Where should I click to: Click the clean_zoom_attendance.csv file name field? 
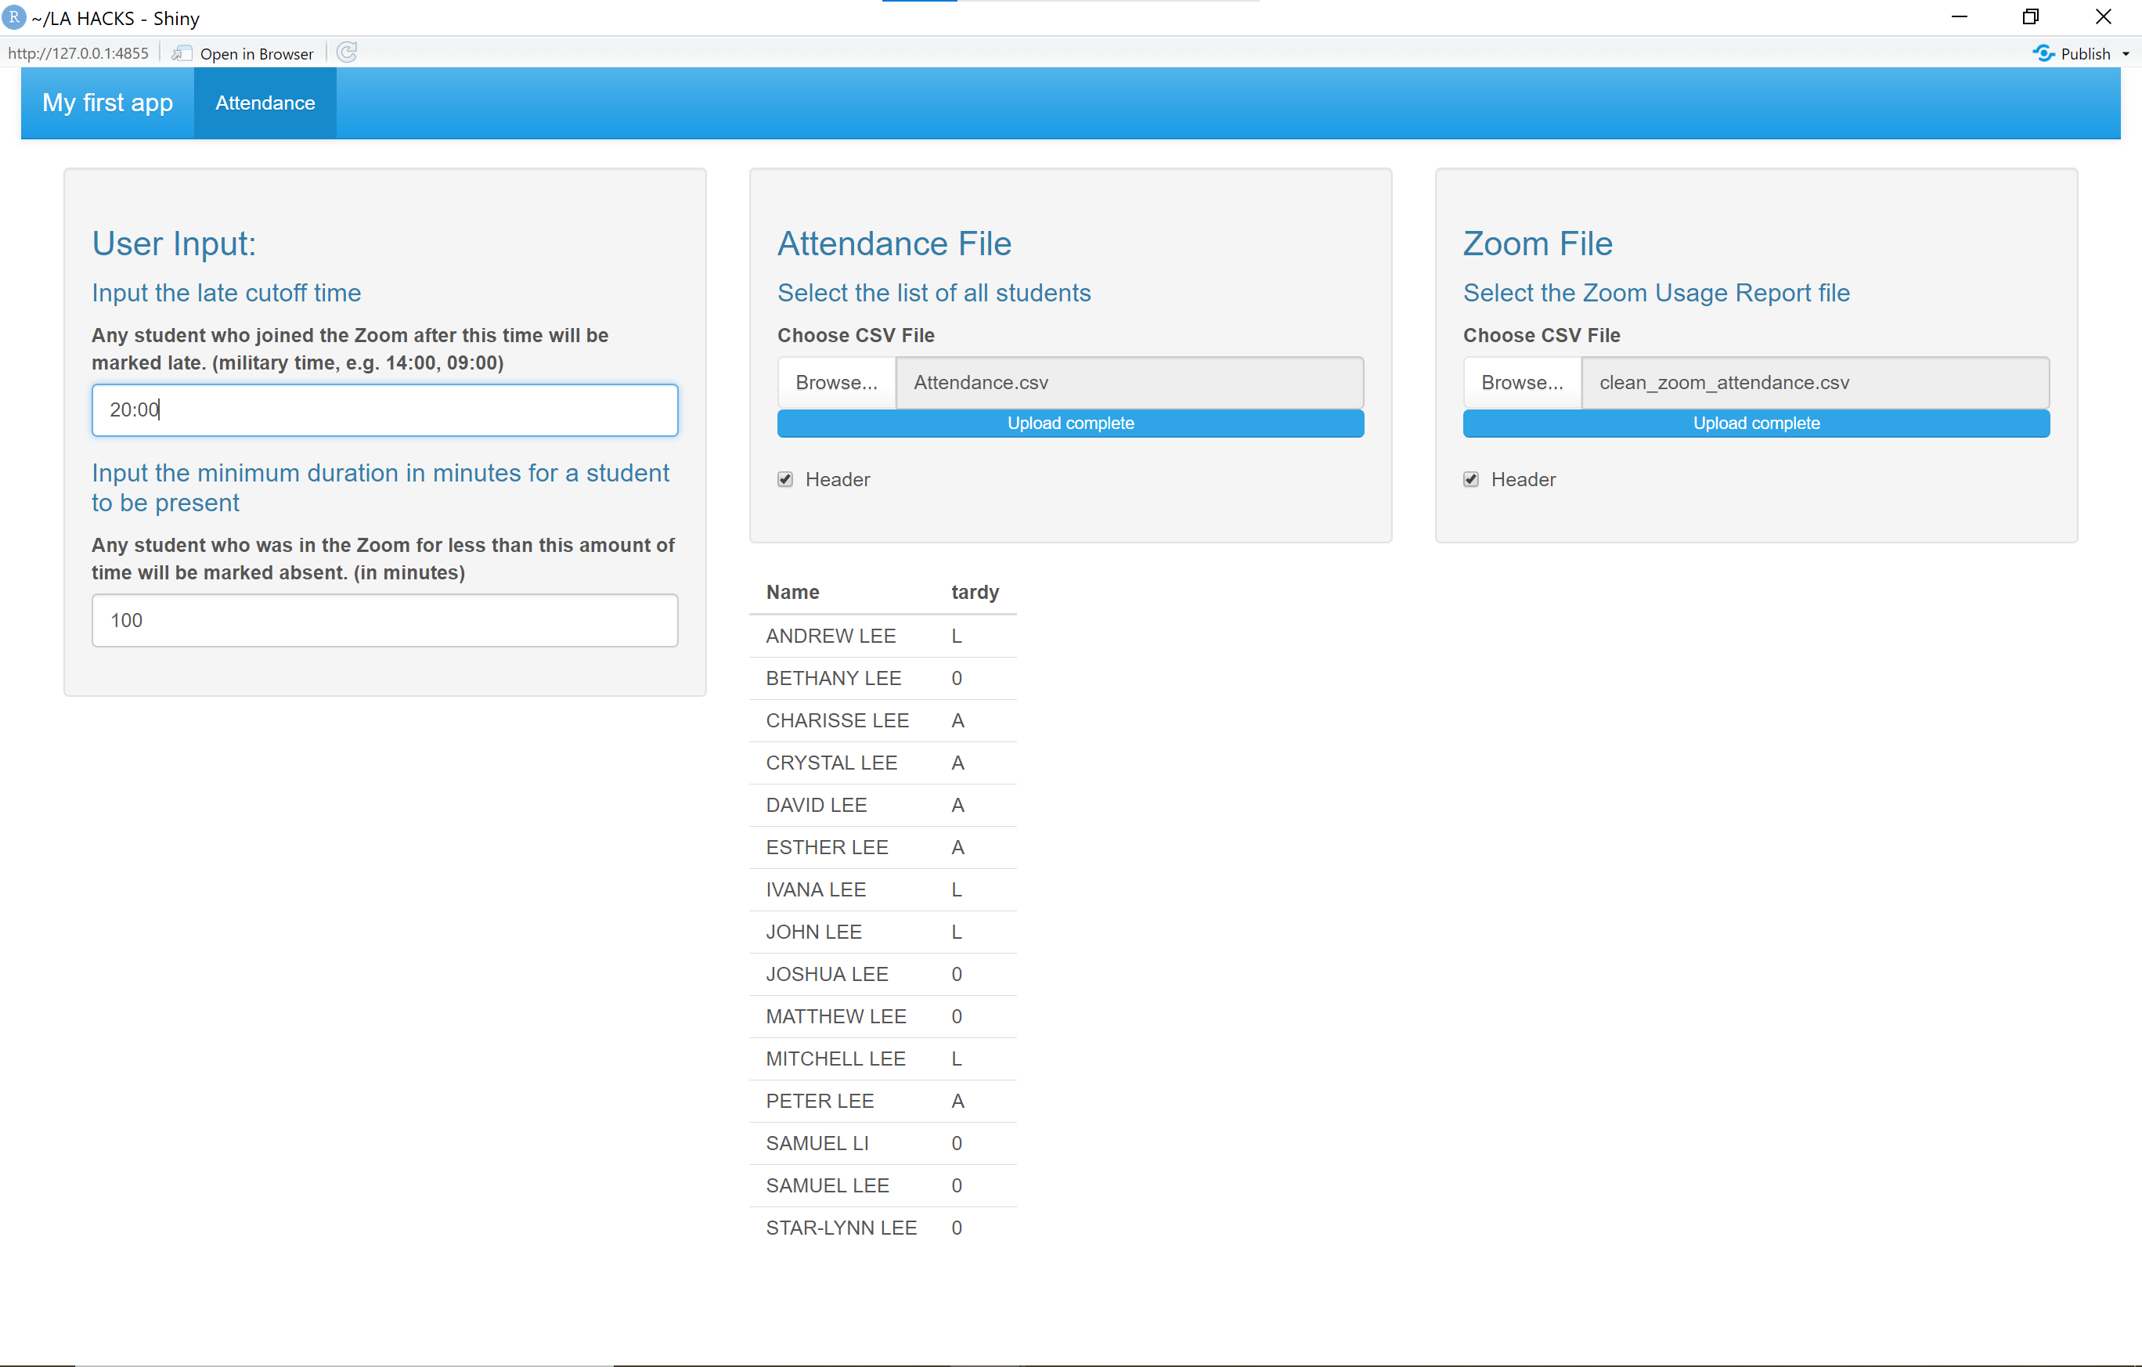click(x=1815, y=382)
